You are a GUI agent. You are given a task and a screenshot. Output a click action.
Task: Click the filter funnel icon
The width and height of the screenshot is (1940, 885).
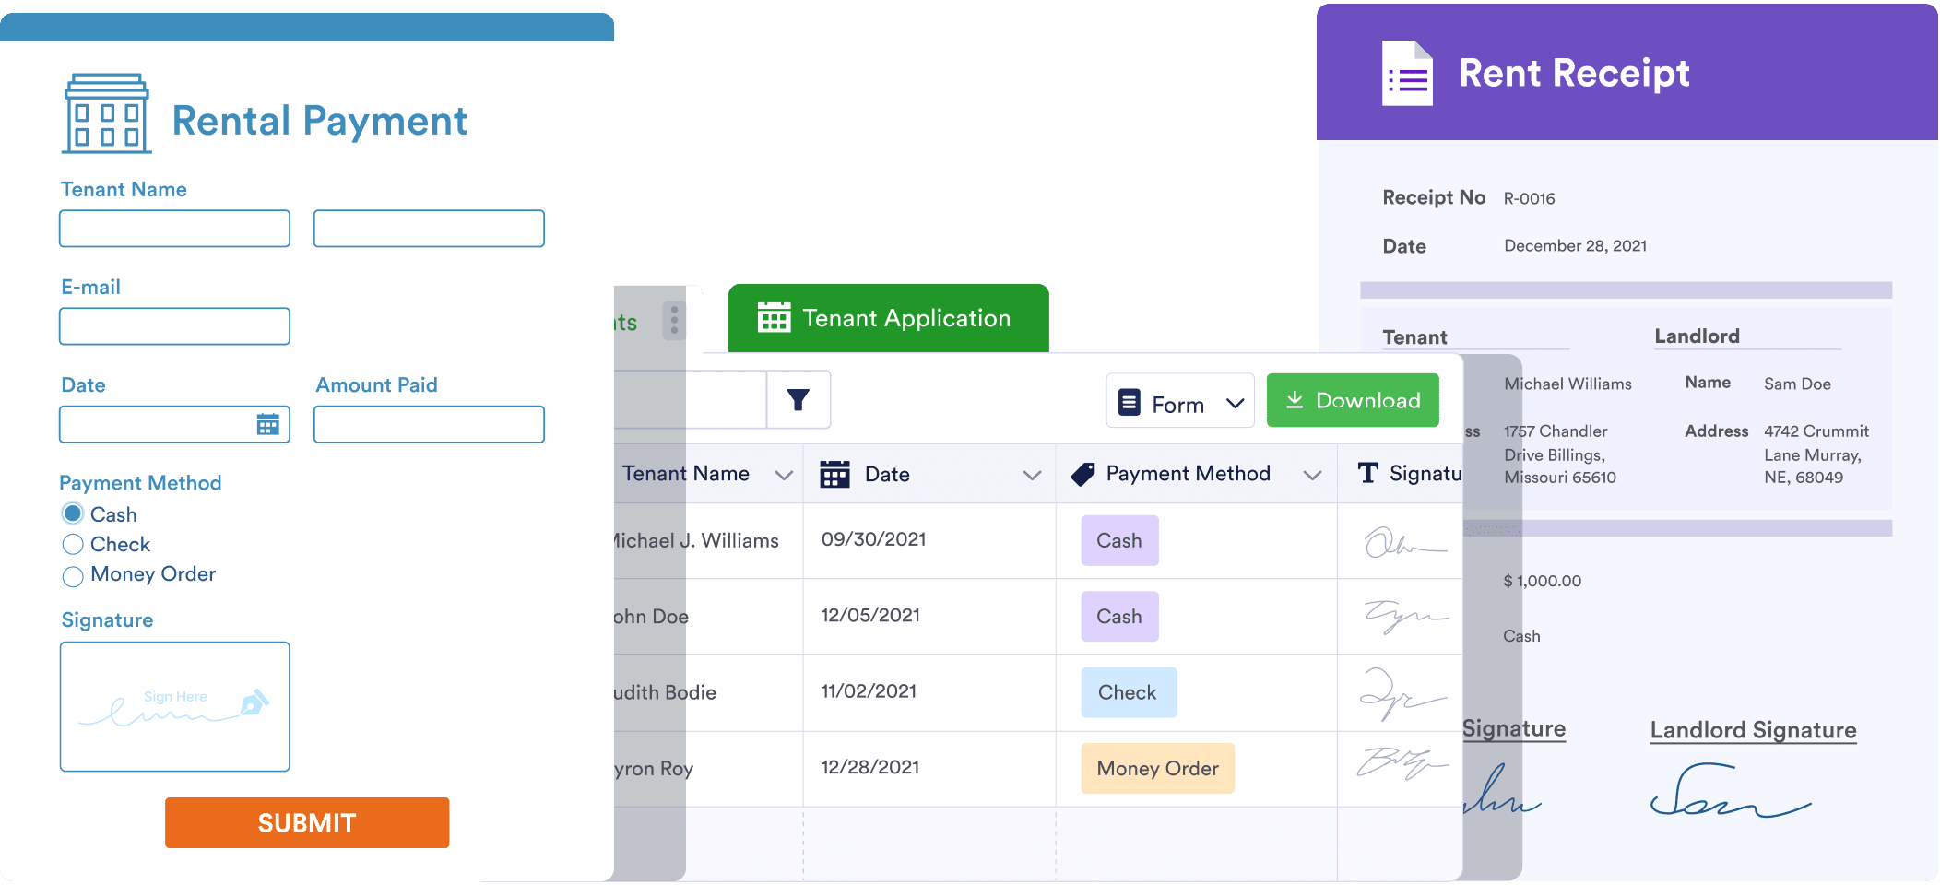[x=798, y=400]
